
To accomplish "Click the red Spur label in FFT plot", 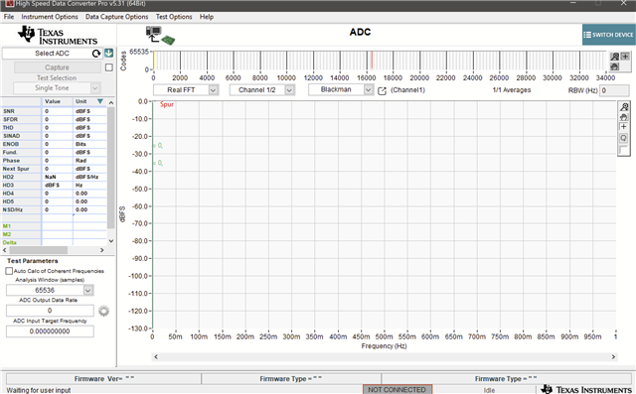I will (167, 104).
